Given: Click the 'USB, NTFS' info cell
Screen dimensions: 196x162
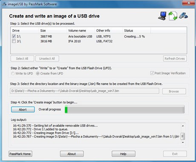Looking at the screenshot, I should [104, 37].
